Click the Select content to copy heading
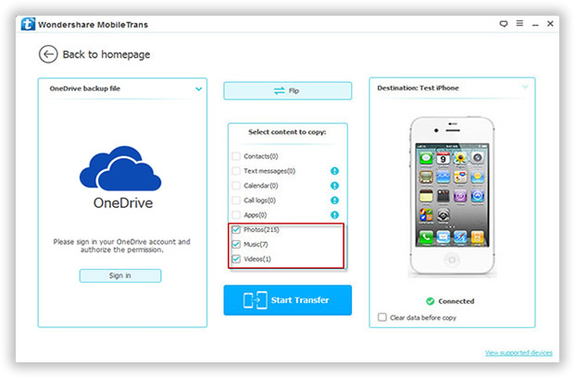The height and width of the screenshot is (378, 575). tap(287, 132)
